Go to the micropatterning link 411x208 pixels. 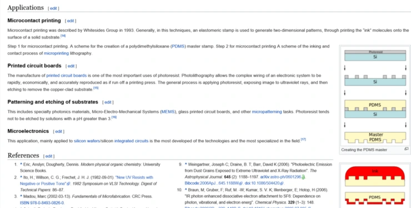pyautogui.click(x=267, y=112)
